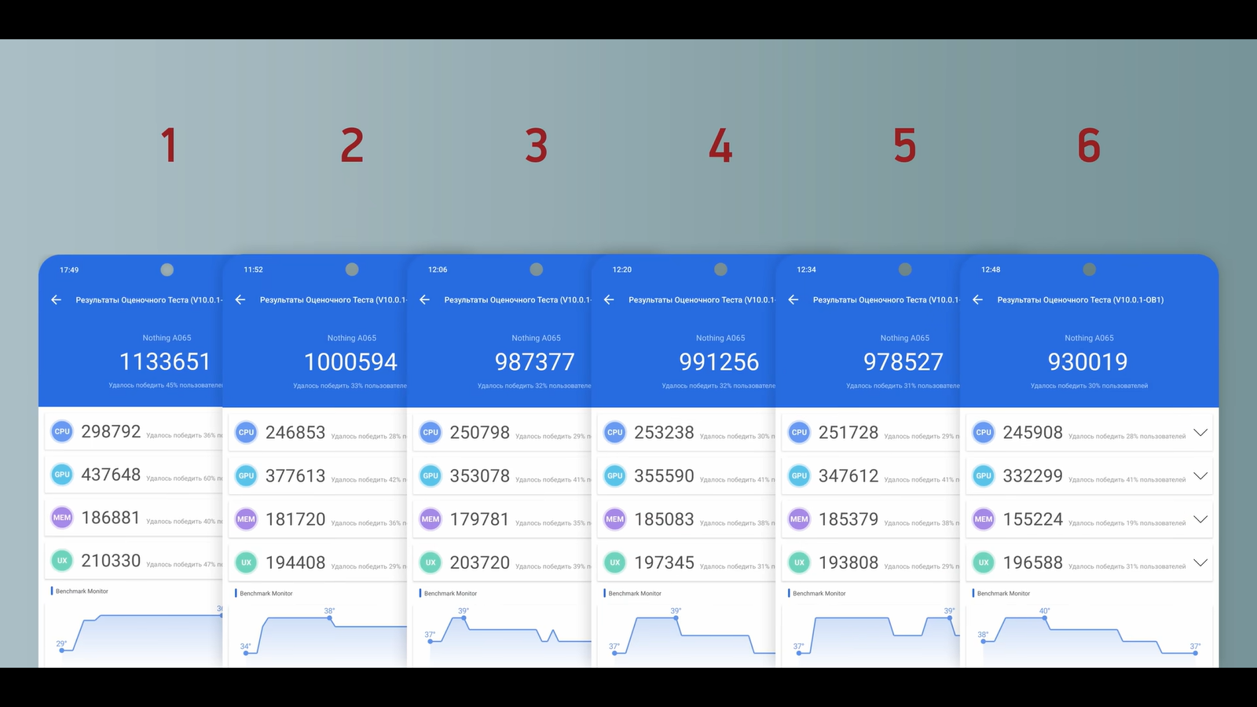Select the UX badge next to 197345
1257x707 pixels.
(x=615, y=562)
